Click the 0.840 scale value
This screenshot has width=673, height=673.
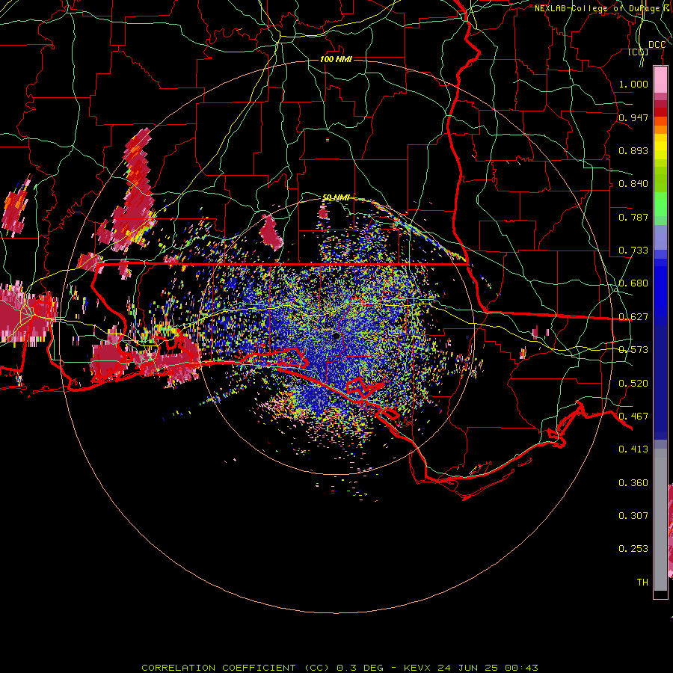coord(633,183)
